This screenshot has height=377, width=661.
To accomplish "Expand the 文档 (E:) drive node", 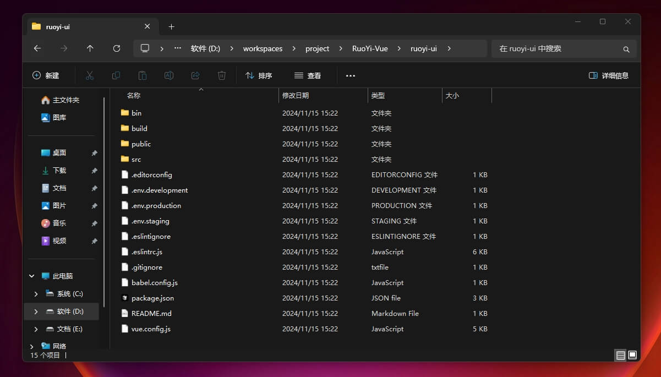I will pos(36,329).
